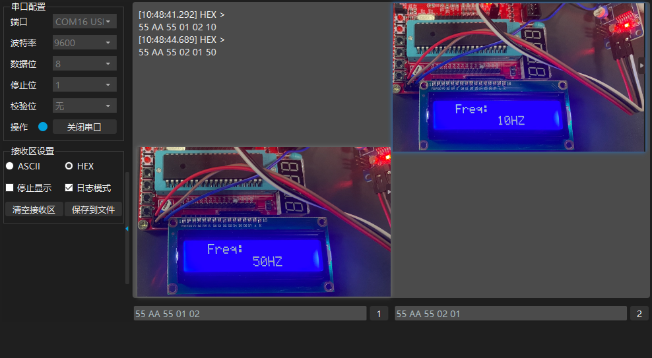Click log line 55 AA 55 02 01 50

[x=178, y=52]
